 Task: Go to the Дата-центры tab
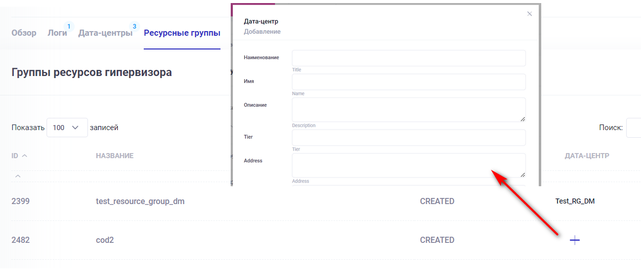point(105,33)
